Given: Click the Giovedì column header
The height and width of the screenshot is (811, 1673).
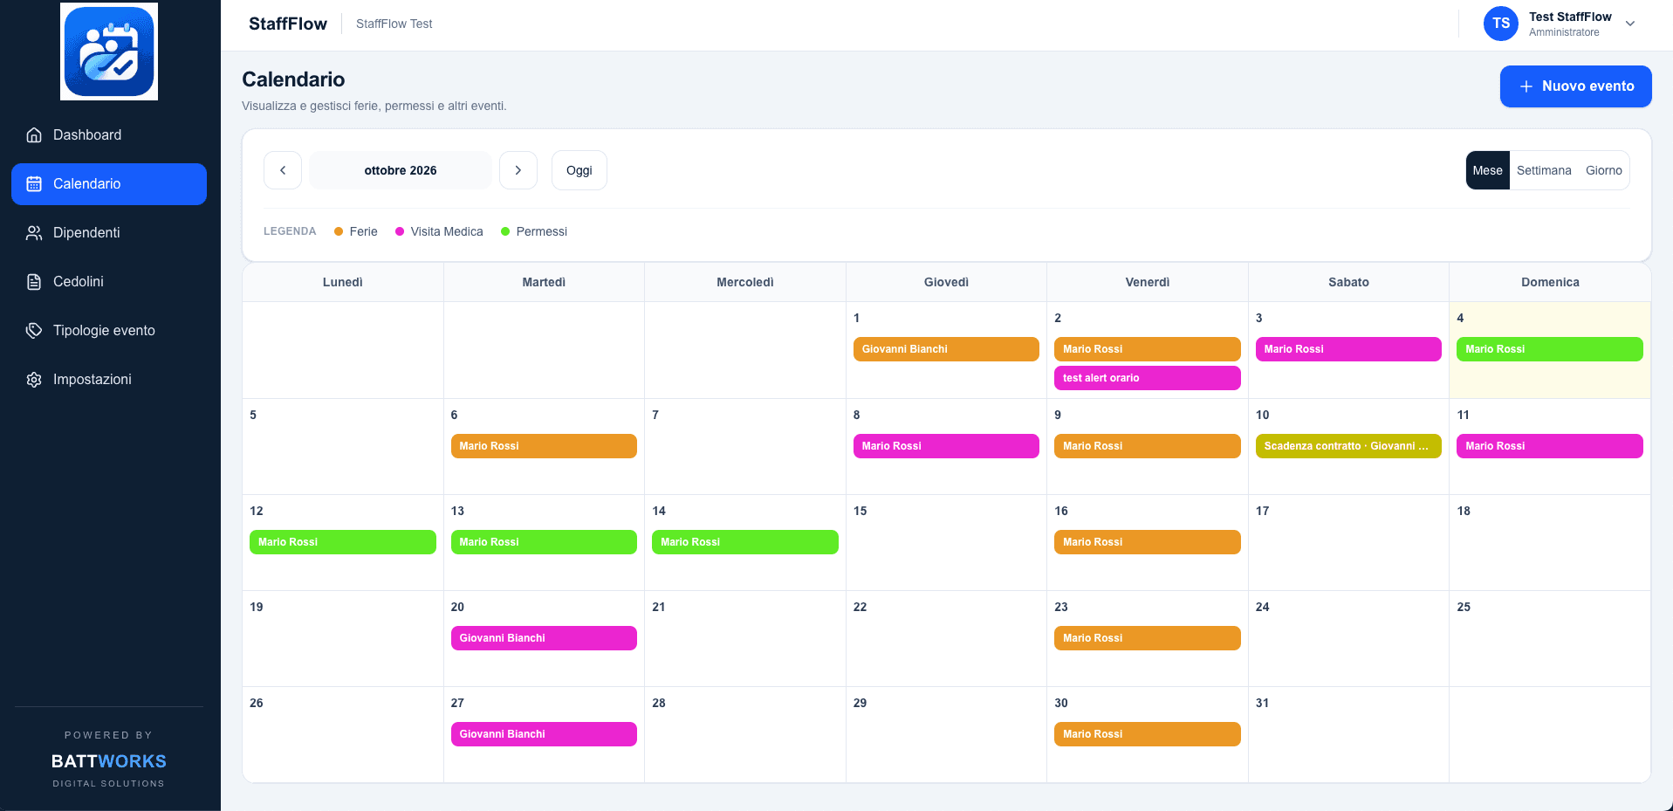Looking at the screenshot, I should [x=946, y=282].
